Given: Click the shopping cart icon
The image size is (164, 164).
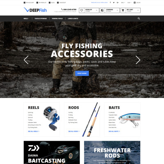Looking at the screenshot, I should coord(123,10).
